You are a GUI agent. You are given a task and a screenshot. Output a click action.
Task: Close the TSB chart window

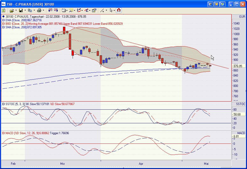(243, 4)
